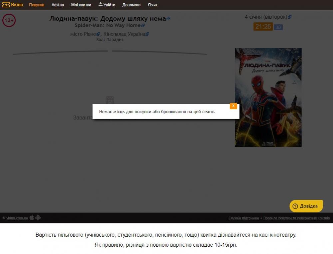Click the Spider-Man movie poster thumbnail
This screenshot has height=254, width=333.
(268, 97)
